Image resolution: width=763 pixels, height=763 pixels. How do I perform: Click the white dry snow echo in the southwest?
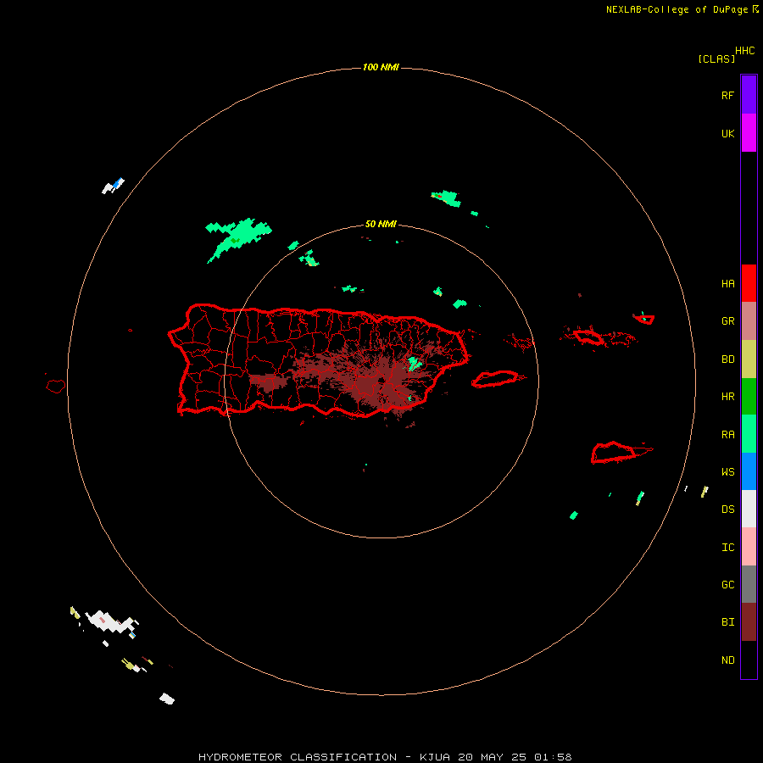click(x=111, y=621)
